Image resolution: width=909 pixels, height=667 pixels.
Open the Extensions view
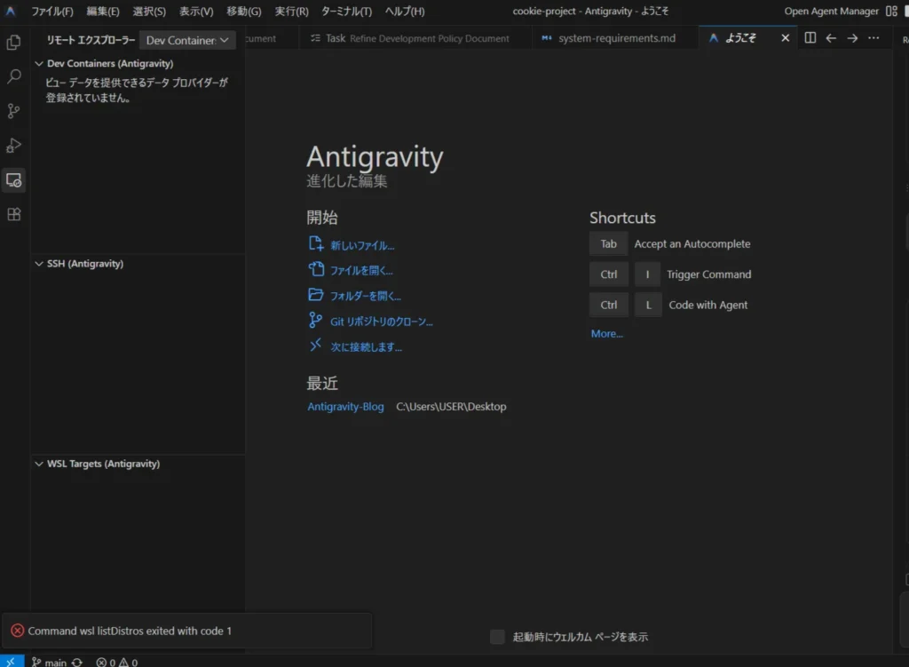click(x=14, y=214)
